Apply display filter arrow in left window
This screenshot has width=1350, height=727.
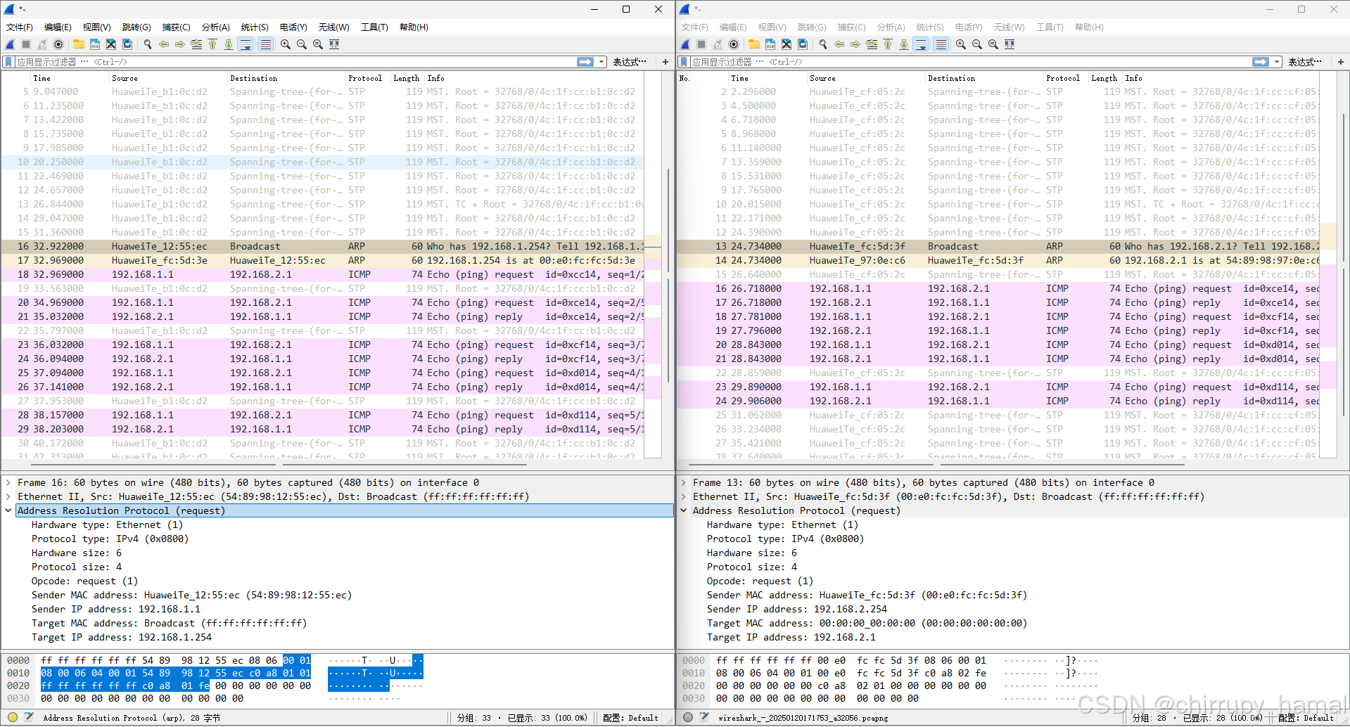(585, 62)
